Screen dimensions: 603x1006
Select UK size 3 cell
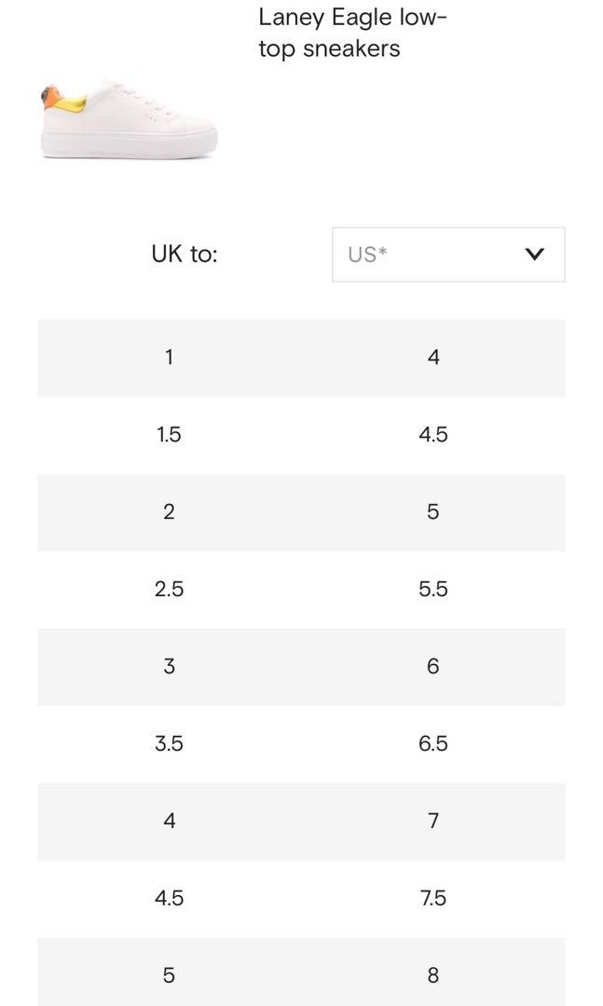coord(169,667)
